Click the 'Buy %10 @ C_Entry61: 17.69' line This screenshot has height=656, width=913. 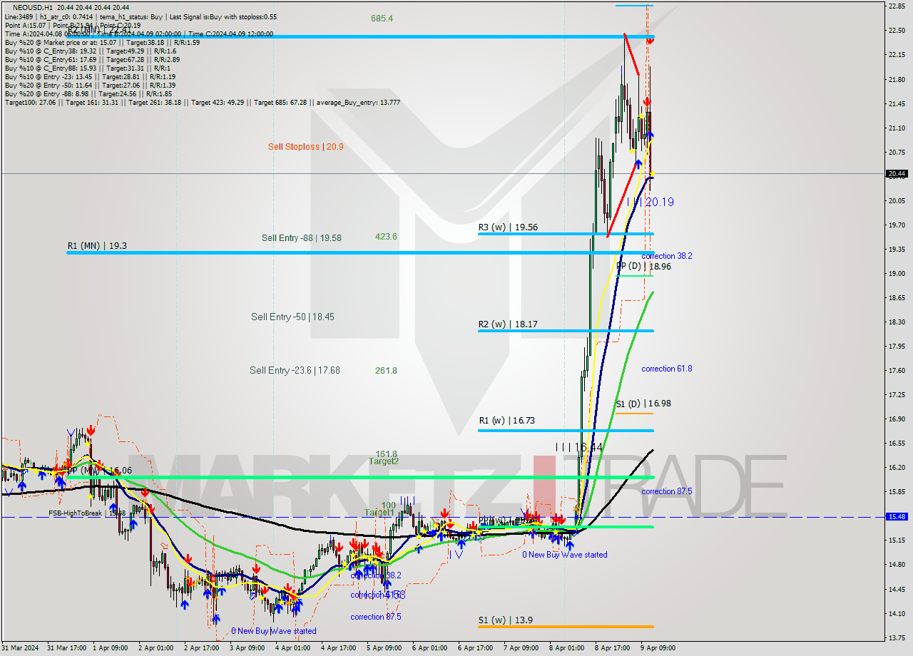[92, 59]
